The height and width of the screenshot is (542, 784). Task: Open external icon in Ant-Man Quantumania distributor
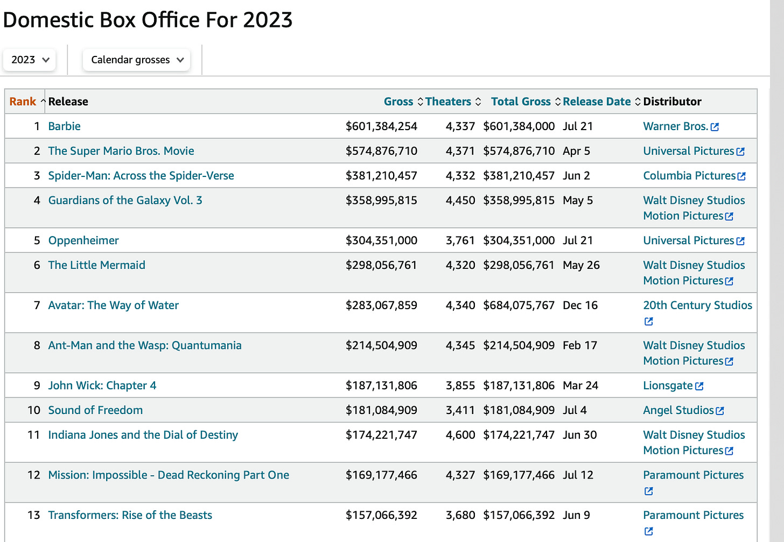(x=729, y=361)
